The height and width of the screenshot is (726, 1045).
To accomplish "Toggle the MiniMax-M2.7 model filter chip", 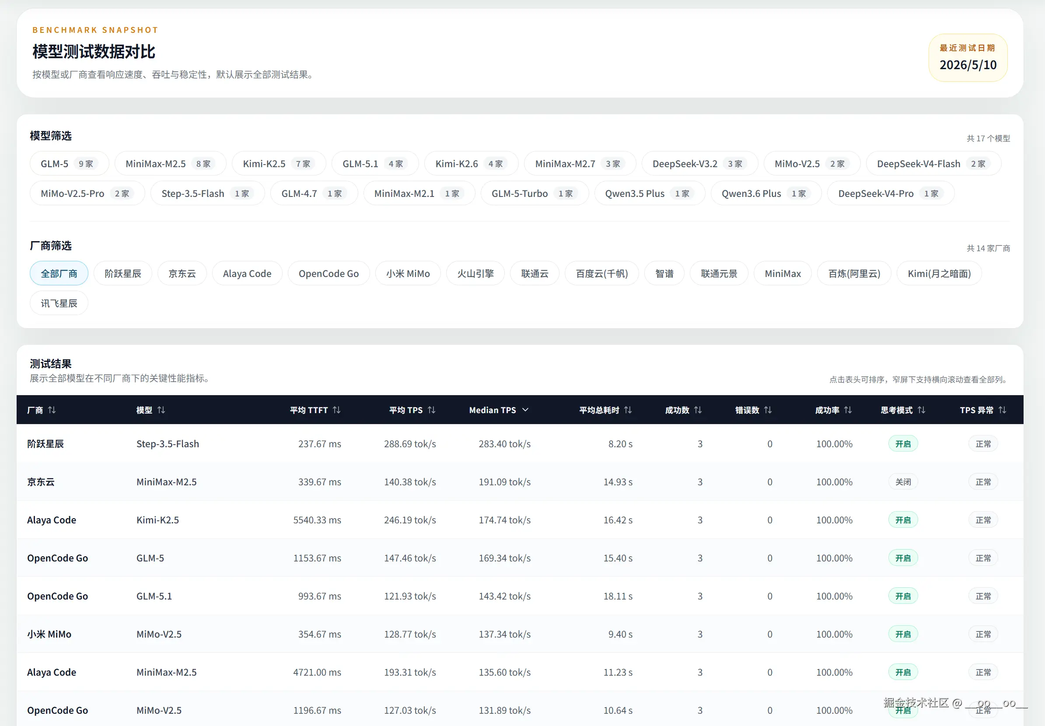I will pos(580,164).
